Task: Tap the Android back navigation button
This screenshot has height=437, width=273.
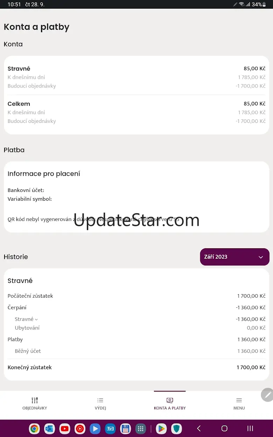Action: point(199,428)
